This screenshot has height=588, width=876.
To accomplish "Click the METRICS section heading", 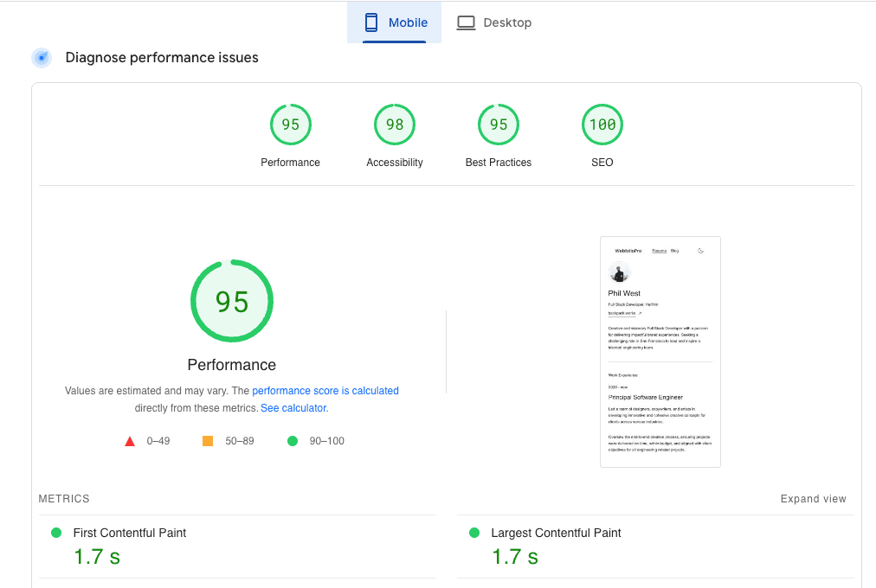I will pyautogui.click(x=64, y=499).
